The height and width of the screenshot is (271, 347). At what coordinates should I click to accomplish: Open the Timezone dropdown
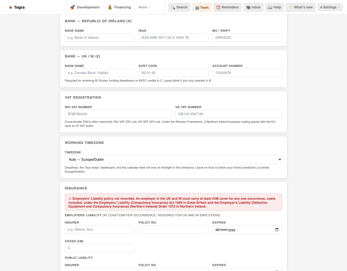[173, 160]
